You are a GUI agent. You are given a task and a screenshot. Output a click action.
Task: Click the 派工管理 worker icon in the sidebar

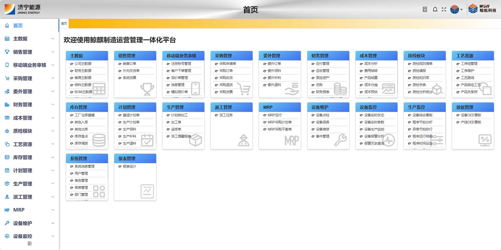pos(7,197)
